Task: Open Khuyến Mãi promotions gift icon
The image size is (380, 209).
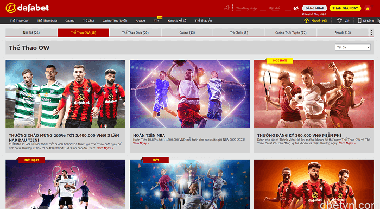Action: [x=306, y=21]
